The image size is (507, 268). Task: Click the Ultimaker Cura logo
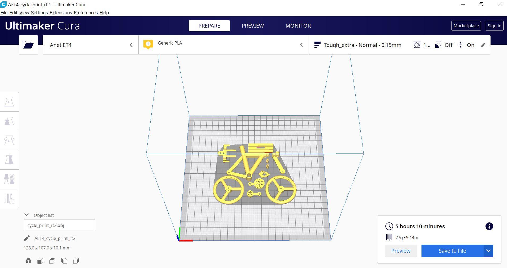42,26
